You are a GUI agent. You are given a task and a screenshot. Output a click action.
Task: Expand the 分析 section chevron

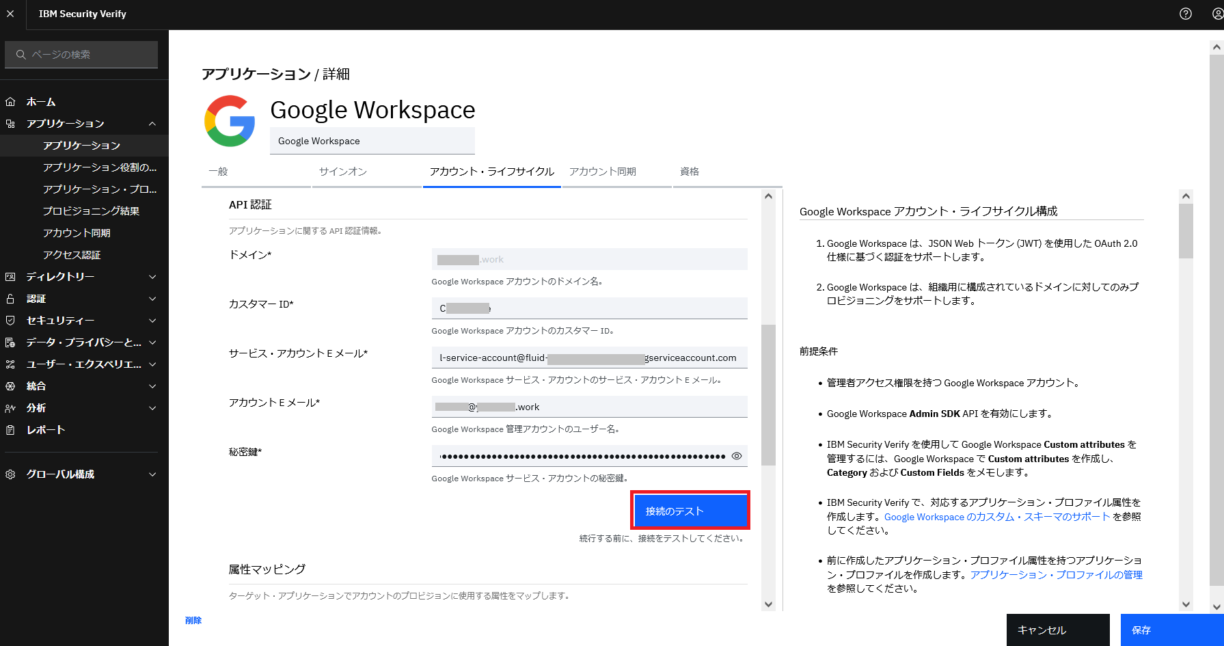click(152, 408)
